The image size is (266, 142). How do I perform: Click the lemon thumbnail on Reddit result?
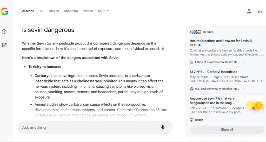coord(255,105)
